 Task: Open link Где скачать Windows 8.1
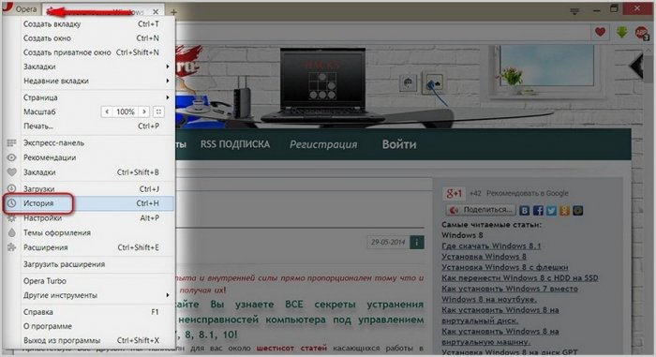pyautogui.click(x=491, y=246)
